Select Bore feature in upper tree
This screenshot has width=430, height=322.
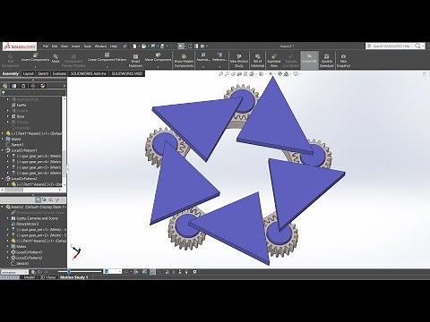pyautogui.click(x=21, y=116)
